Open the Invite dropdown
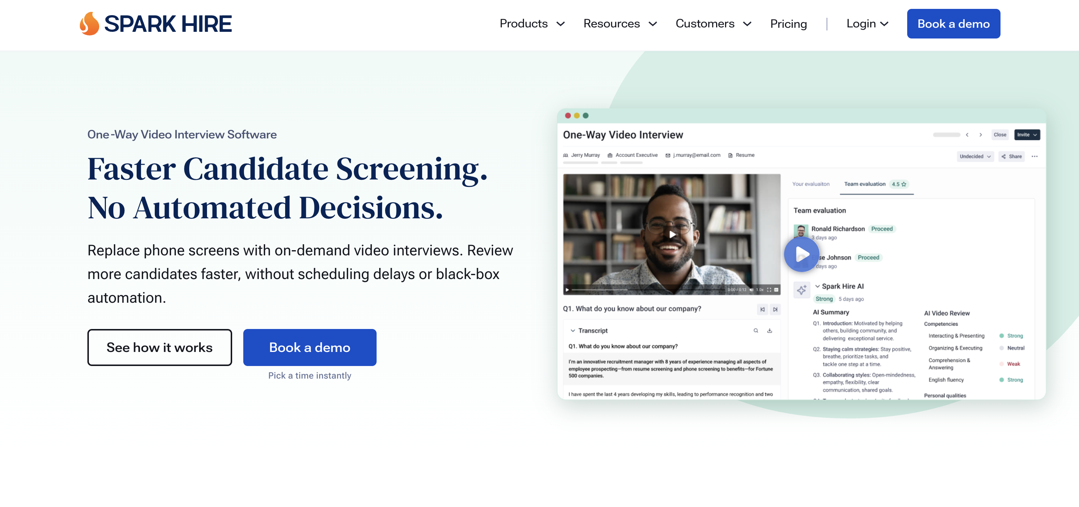The width and height of the screenshot is (1079, 507). 1027,135
